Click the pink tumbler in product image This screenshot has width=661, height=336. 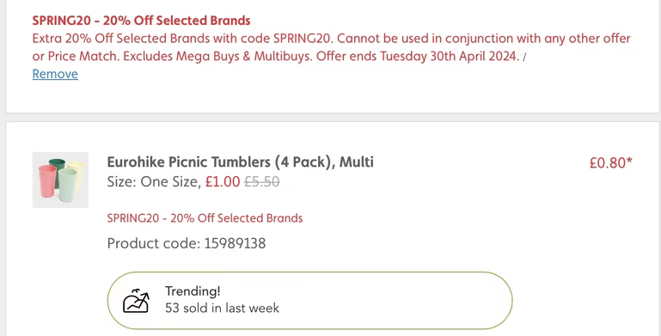[x=47, y=180]
